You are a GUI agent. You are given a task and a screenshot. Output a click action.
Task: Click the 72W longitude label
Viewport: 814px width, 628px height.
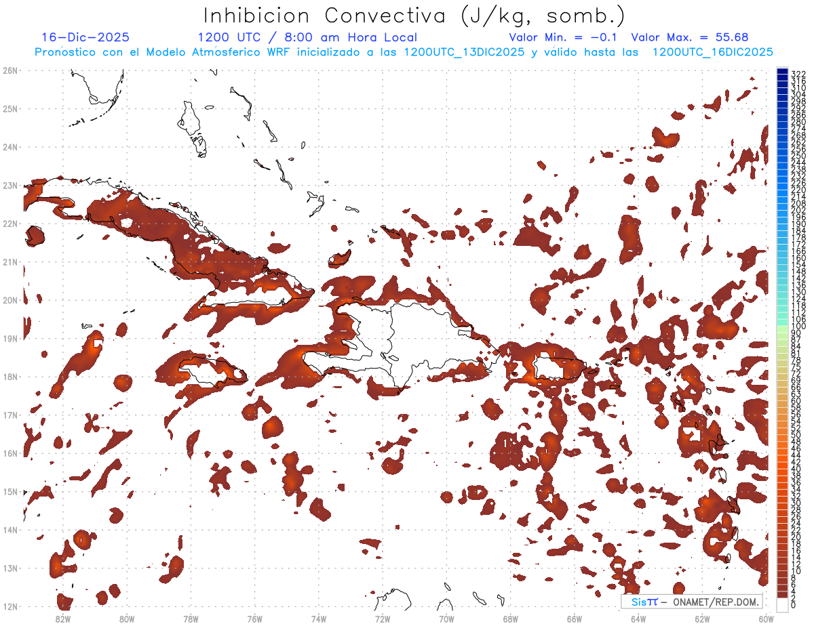[383, 619]
